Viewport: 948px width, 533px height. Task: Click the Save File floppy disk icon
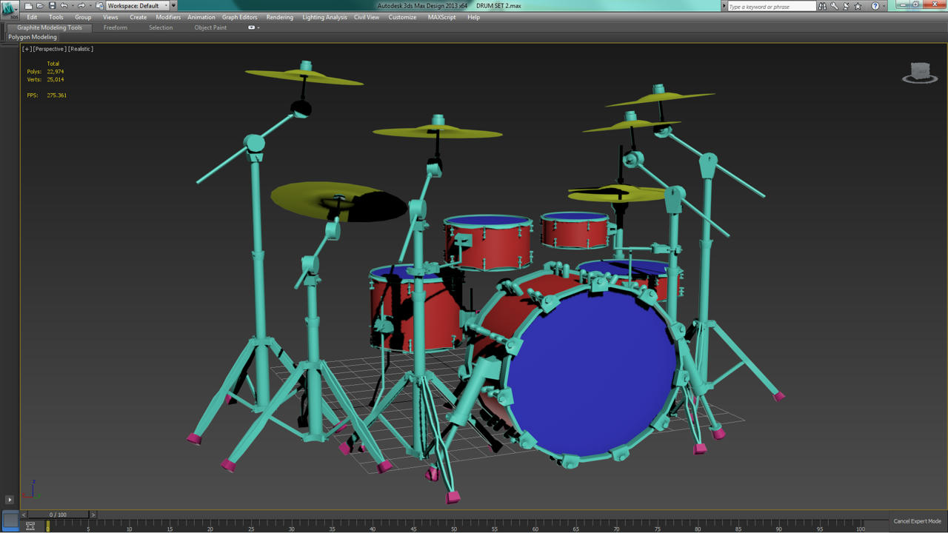[52, 6]
